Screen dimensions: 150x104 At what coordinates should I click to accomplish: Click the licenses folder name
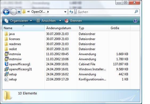pos(15,39)
